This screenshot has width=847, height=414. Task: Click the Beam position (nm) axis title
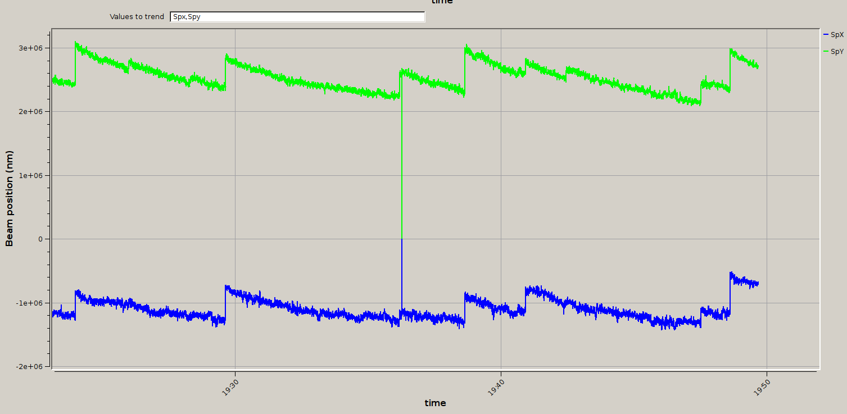(x=10, y=198)
